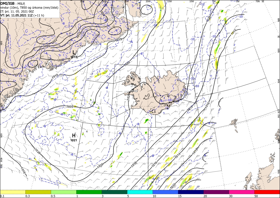Viewport: 280px width, 198px height.
Task: Select the cyan 5 mm legend band
Action: [x=140, y=192]
